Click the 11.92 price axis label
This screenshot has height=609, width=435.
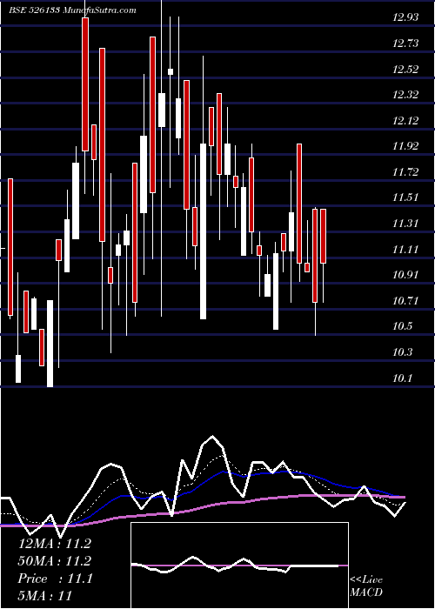click(405, 146)
